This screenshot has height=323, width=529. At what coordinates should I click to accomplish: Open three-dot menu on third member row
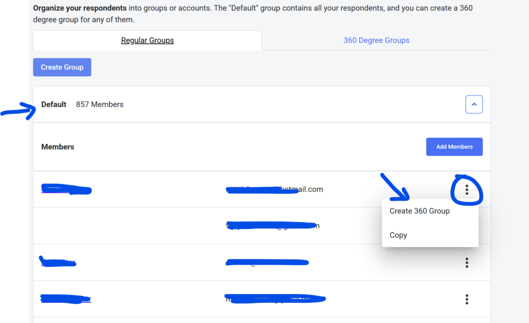pyautogui.click(x=466, y=263)
